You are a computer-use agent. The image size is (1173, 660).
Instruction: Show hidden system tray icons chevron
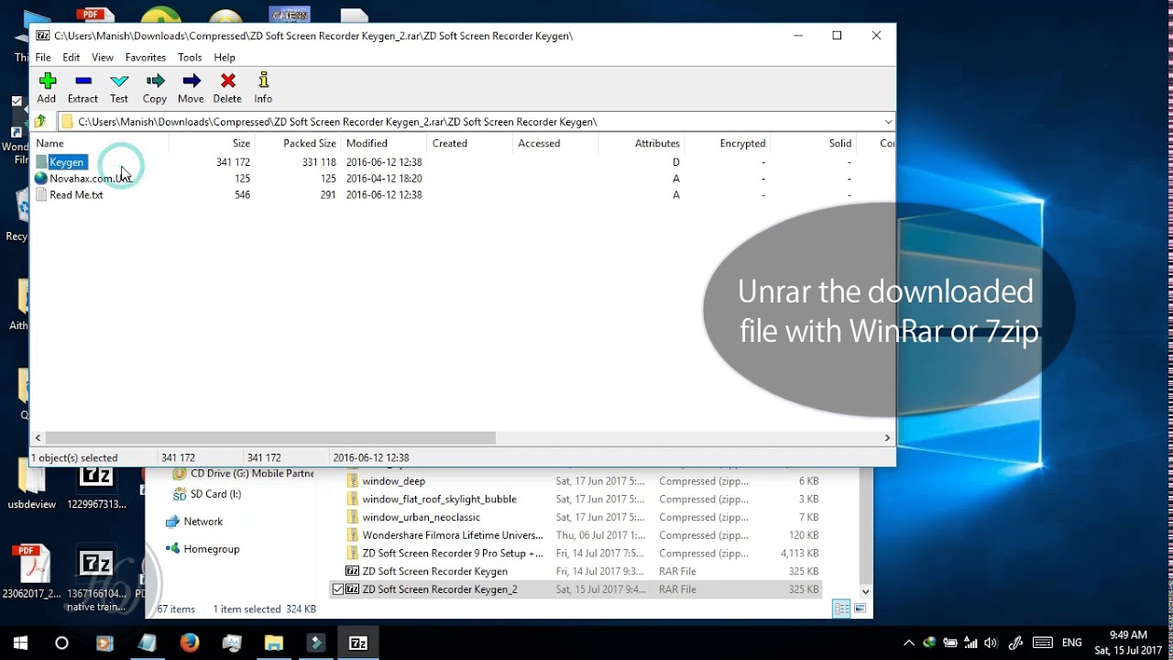(x=909, y=643)
